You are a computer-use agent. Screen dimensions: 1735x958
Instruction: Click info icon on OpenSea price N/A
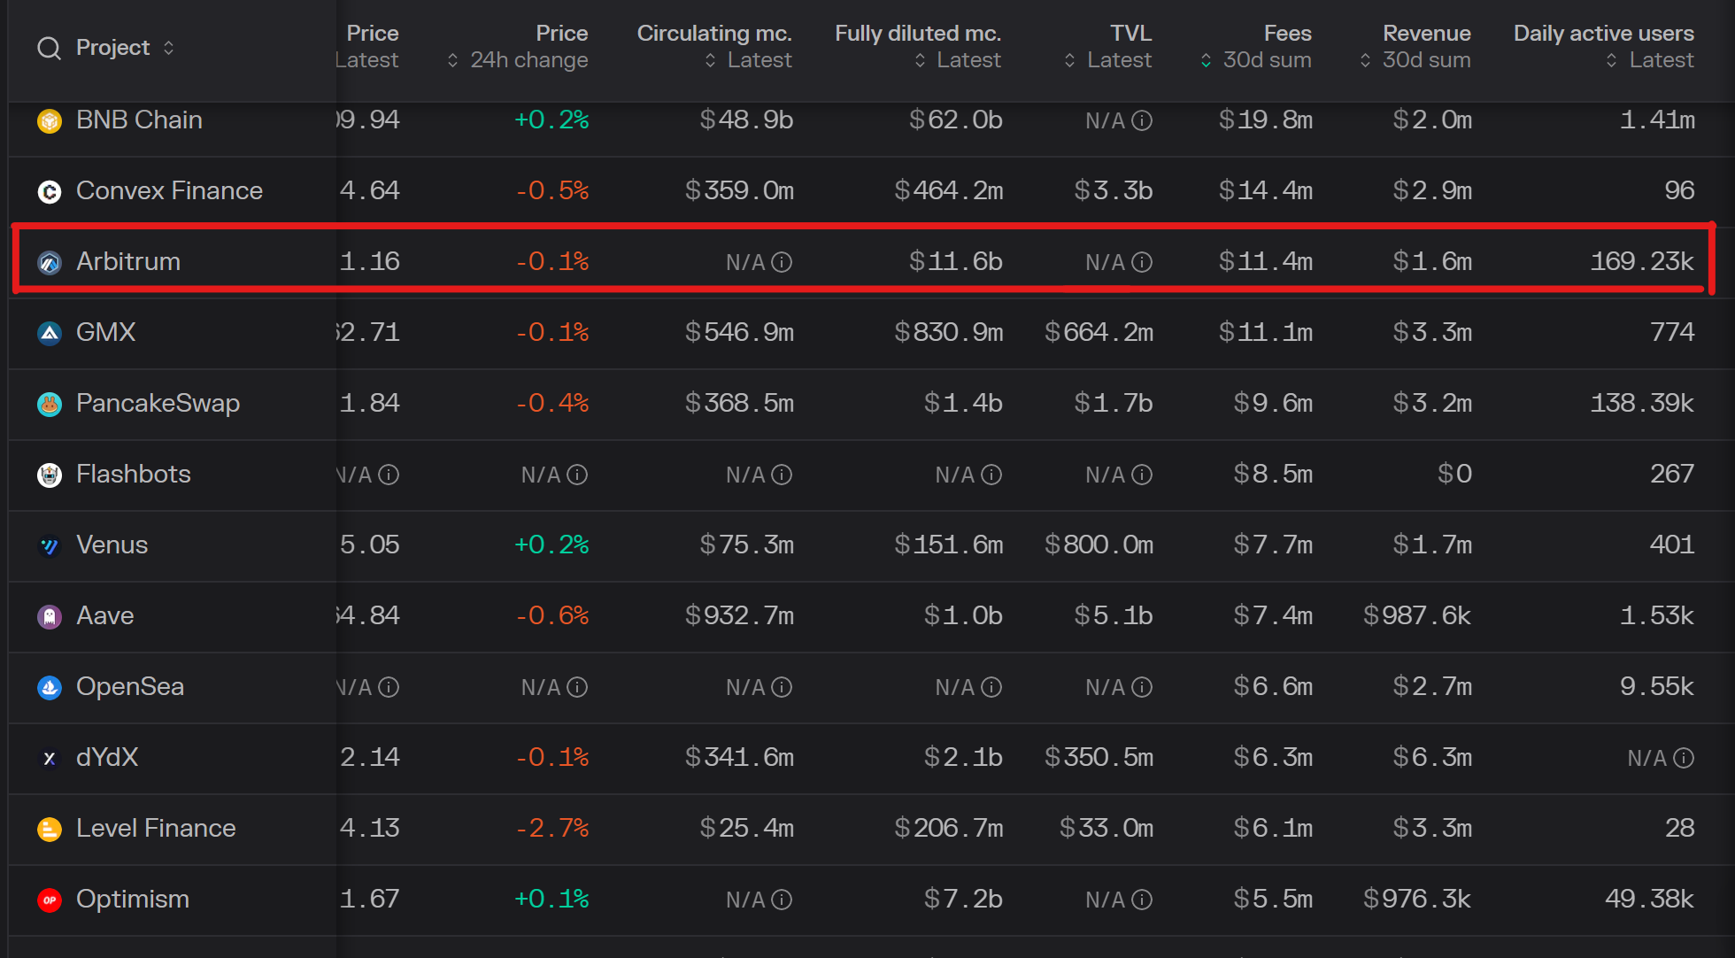point(389,687)
